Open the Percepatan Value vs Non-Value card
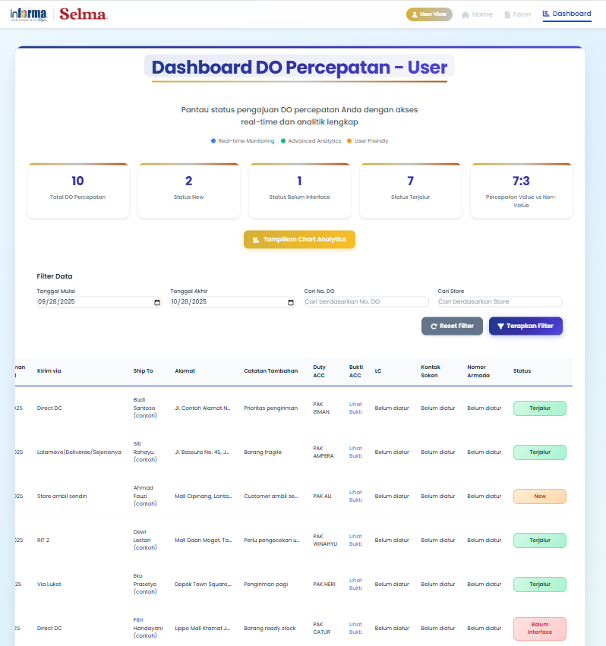Image resolution: width=606 pixels, height=646 pixels. coord(522,191)
